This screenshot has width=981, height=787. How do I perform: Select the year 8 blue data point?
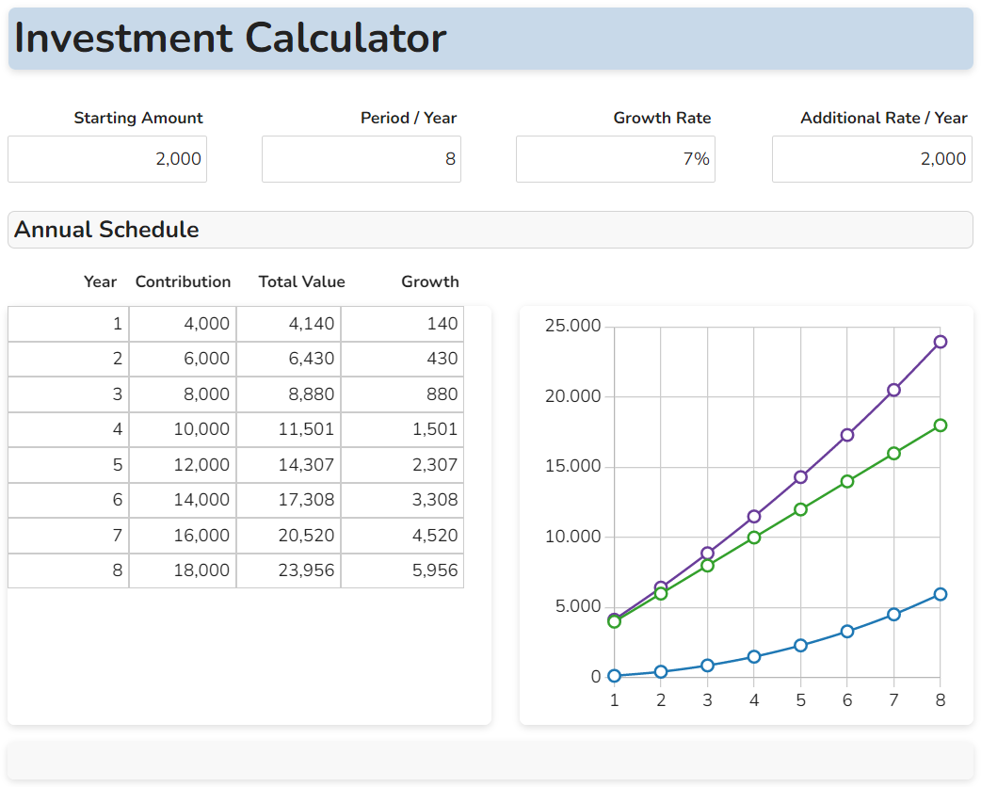pos(940,594)
